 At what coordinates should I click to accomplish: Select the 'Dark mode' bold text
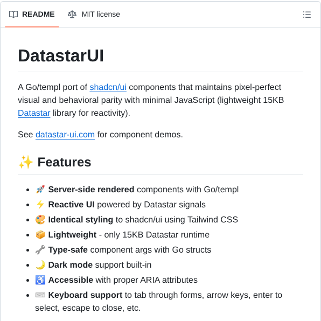pos(70,265)
